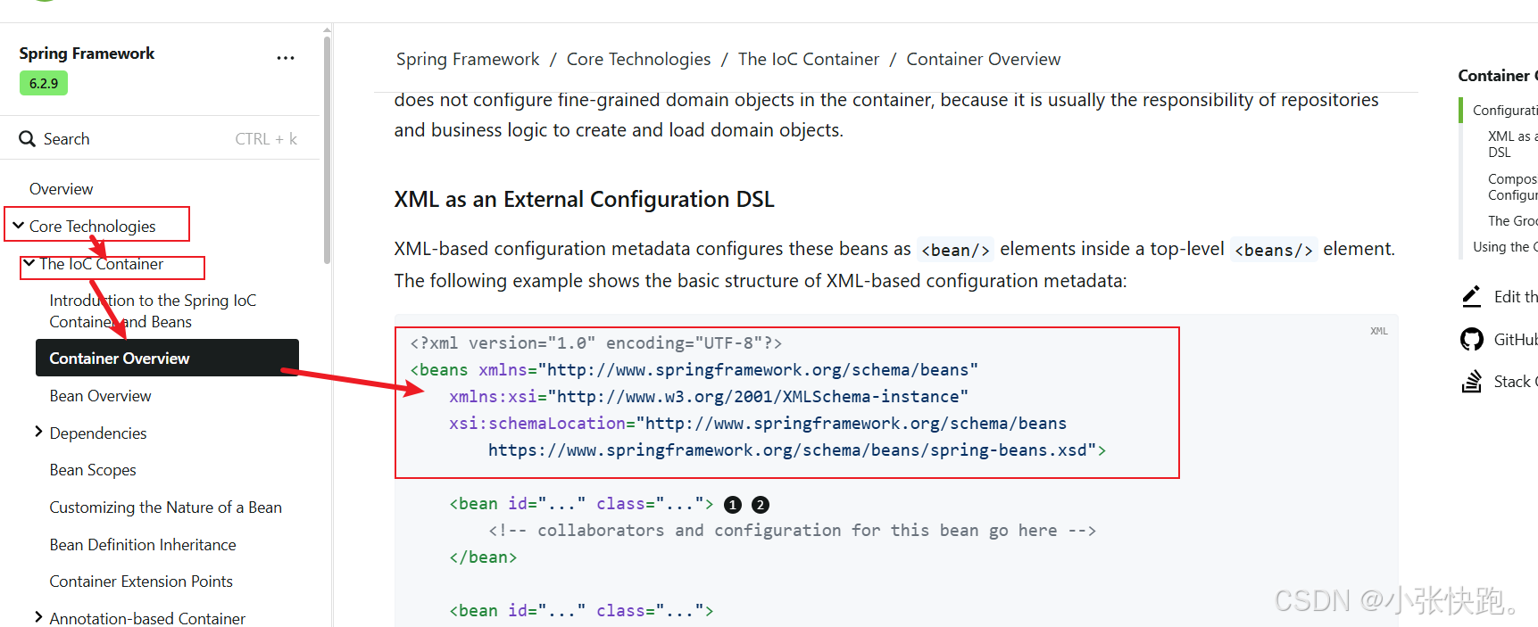
Task: Collapse The IoC Container section
Action: point(29,263)
